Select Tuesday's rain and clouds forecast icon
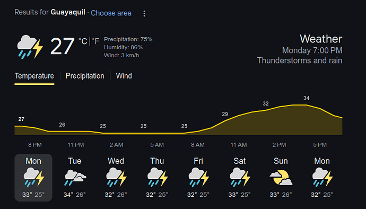366x209 pixels. tap(75, 178)
